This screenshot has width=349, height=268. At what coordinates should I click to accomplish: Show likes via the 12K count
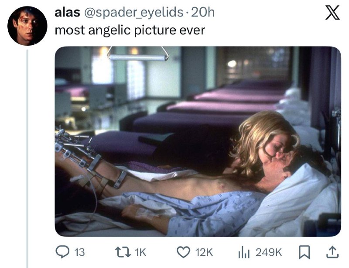204,252
